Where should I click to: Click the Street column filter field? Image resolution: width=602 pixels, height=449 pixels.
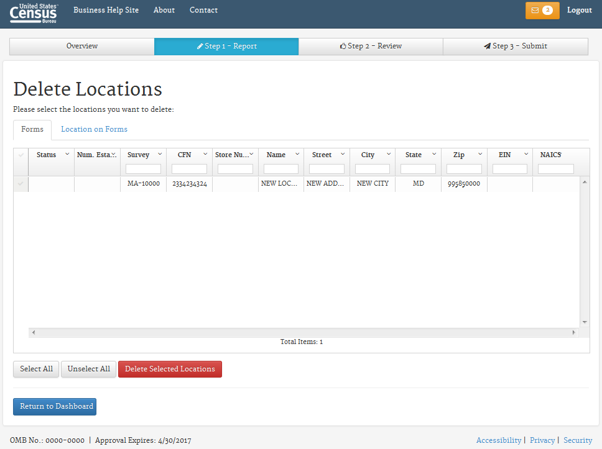326,169
